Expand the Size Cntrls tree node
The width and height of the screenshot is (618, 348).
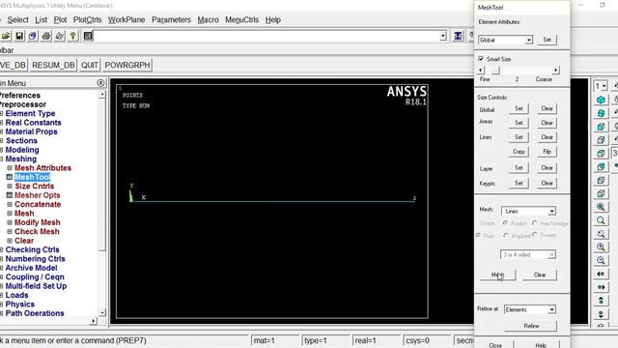tap(10, 187)
